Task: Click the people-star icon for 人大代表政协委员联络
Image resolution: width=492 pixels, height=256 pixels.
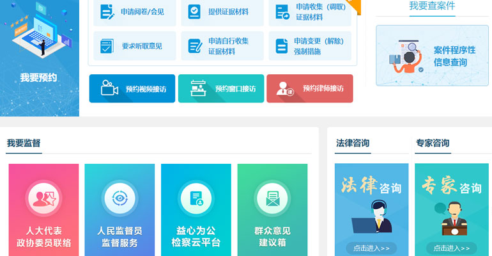Action: (43, 198)
